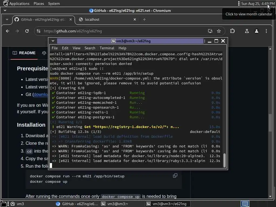Click the show desktop icon in taskbar
This screenshot has width=276, height=207.
[3, 204]
